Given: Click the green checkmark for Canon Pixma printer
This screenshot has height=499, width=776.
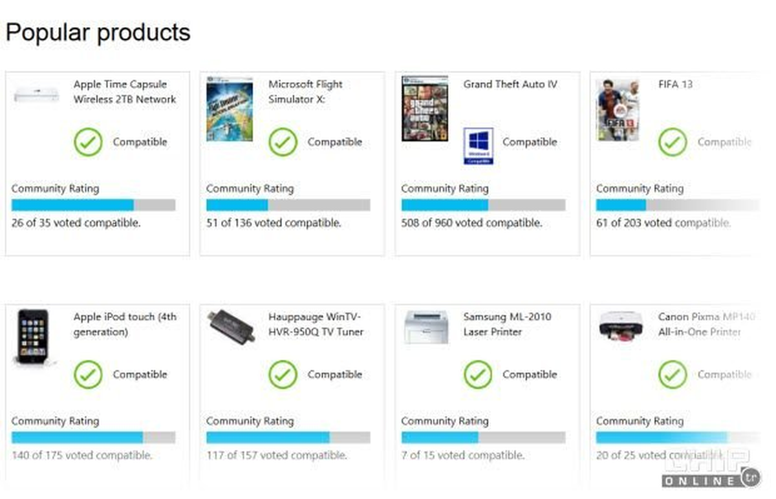Looking at the screenshot, I should pos(673,374).
